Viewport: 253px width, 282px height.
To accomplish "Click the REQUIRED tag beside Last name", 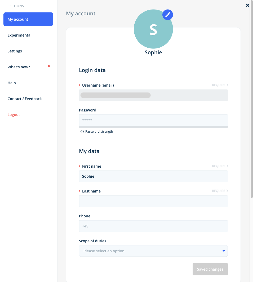I will [220, 191].
